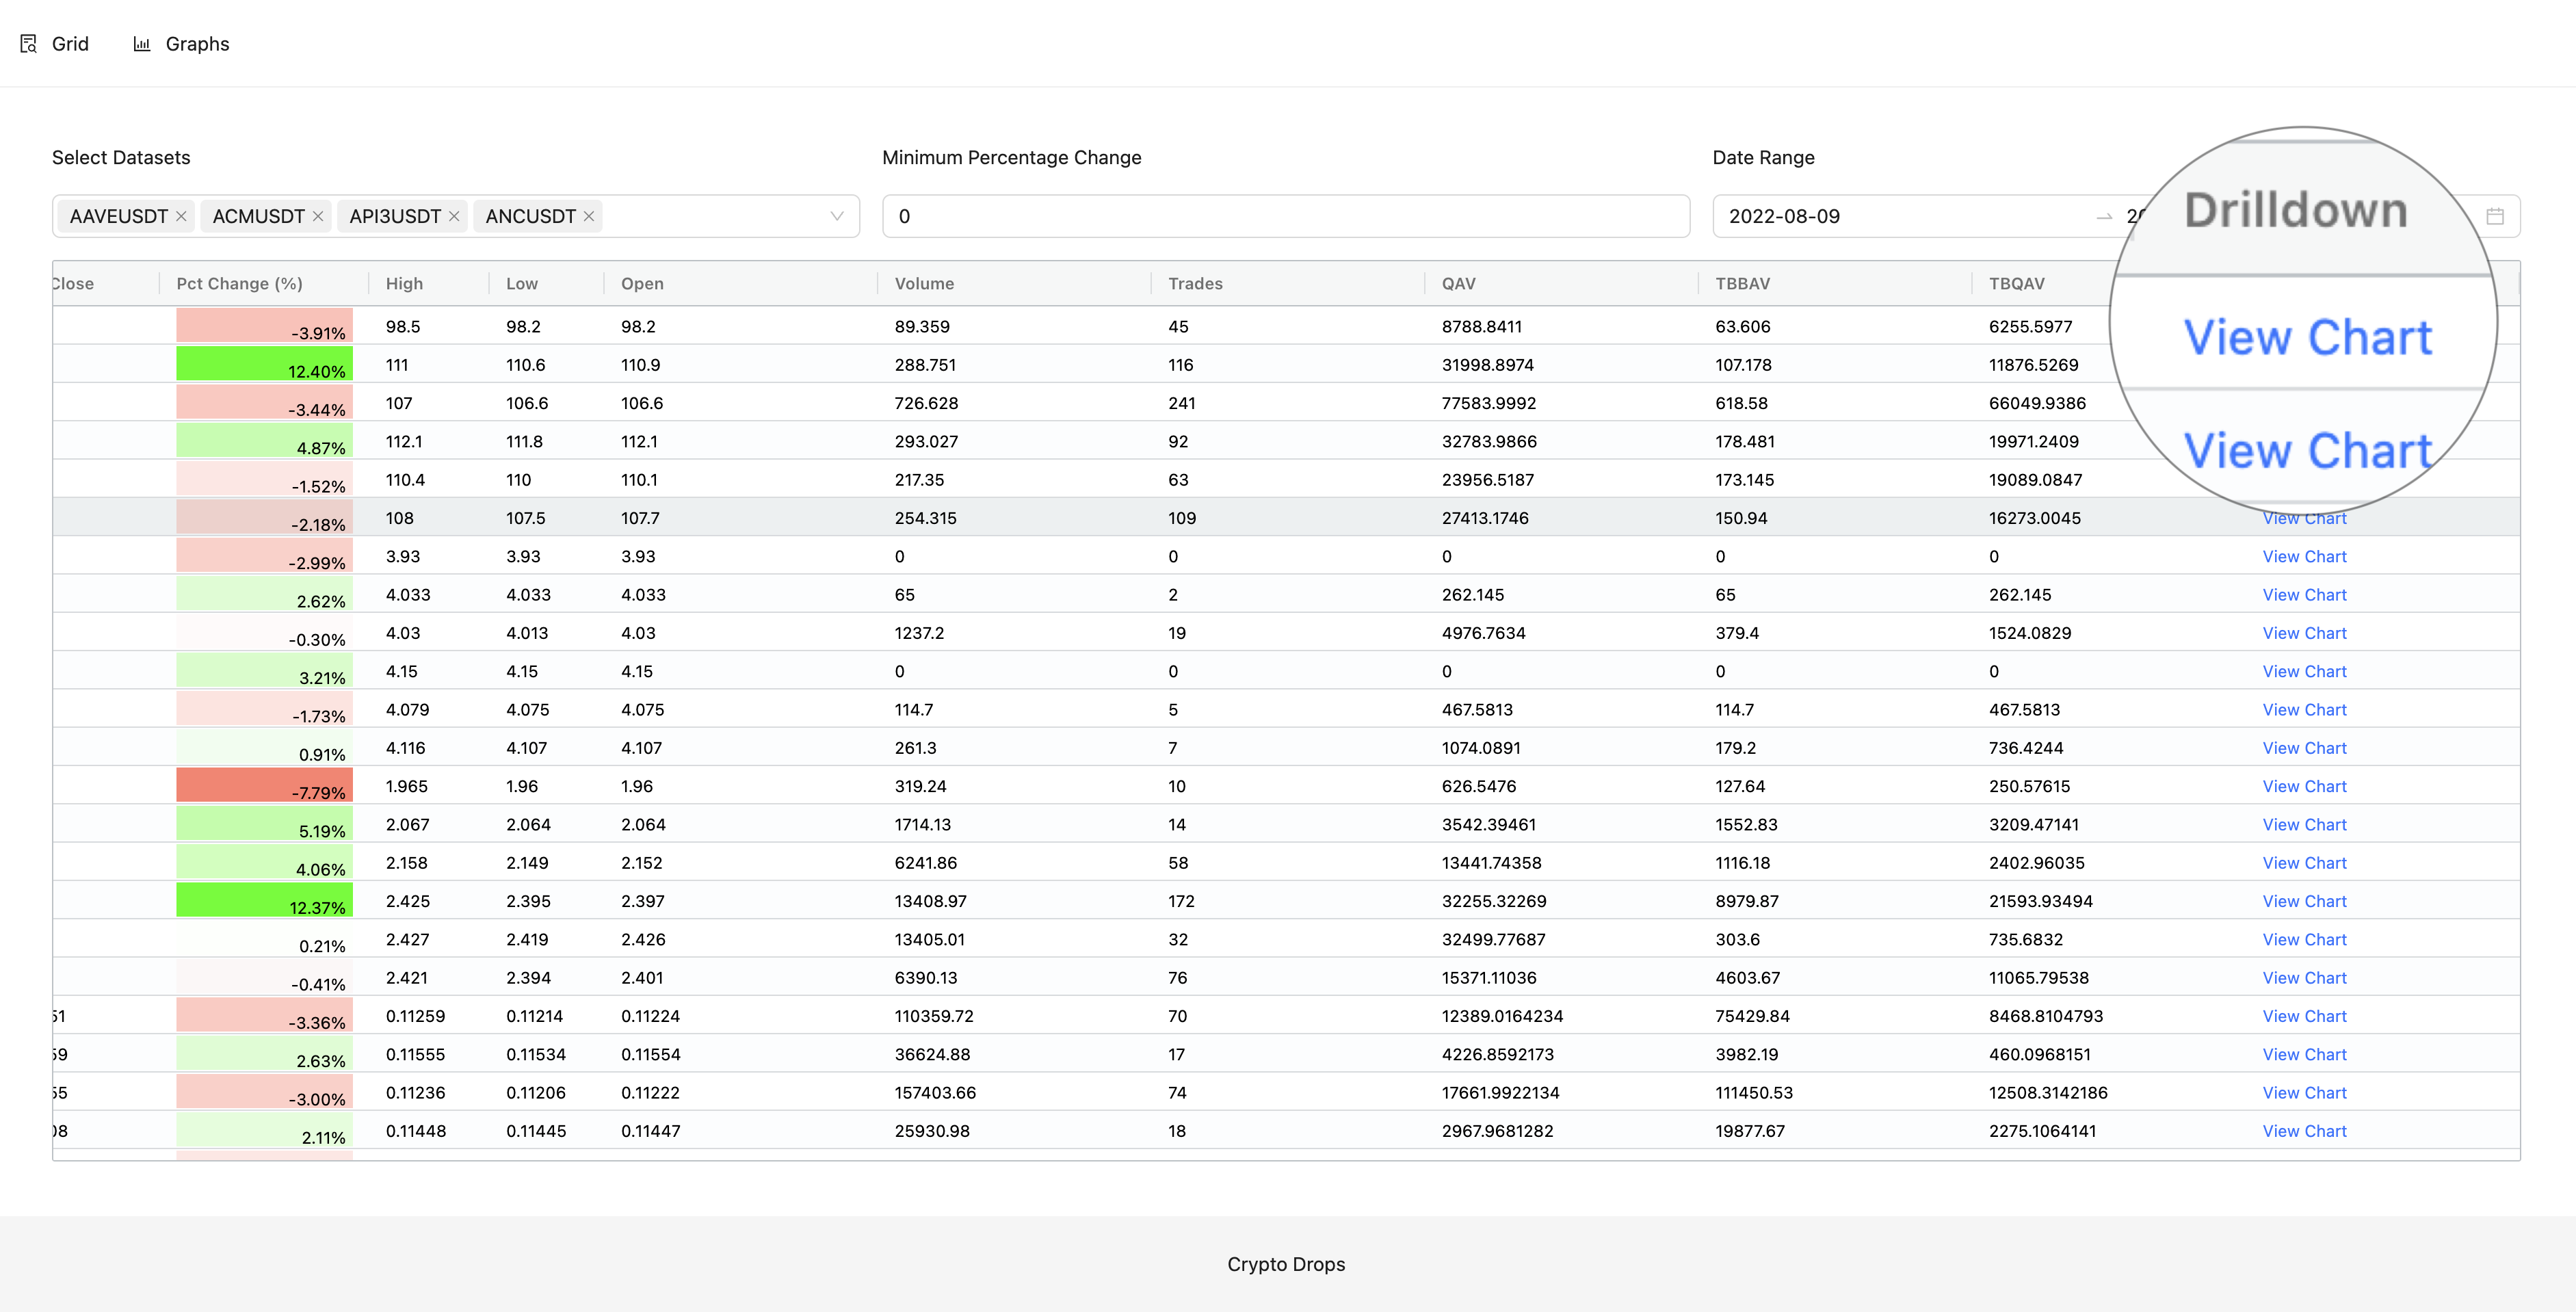
Task: Click the bar chart icon beside Graphs
Action: click(141, 43)
